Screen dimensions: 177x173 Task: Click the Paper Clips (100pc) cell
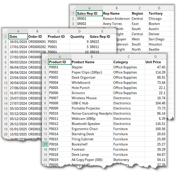click(92, 72)
